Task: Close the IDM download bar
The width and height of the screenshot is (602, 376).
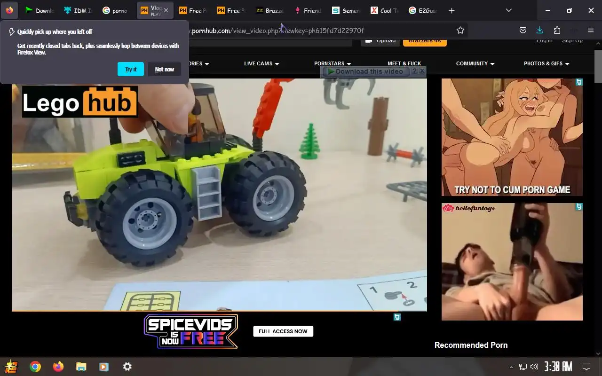Action: (422, 71)
